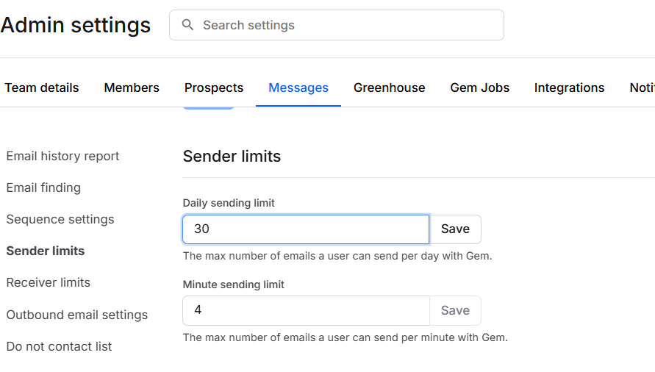655x372 pixels.
Task: Switch to the Members tab
Action: tap(132, 87)
